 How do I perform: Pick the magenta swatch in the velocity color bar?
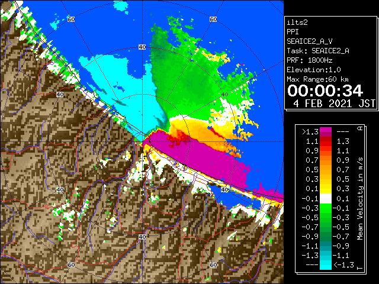tap(326, 130)
